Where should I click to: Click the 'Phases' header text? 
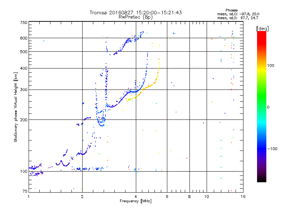231,10
